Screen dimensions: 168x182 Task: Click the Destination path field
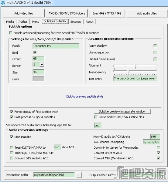(54, 175)
